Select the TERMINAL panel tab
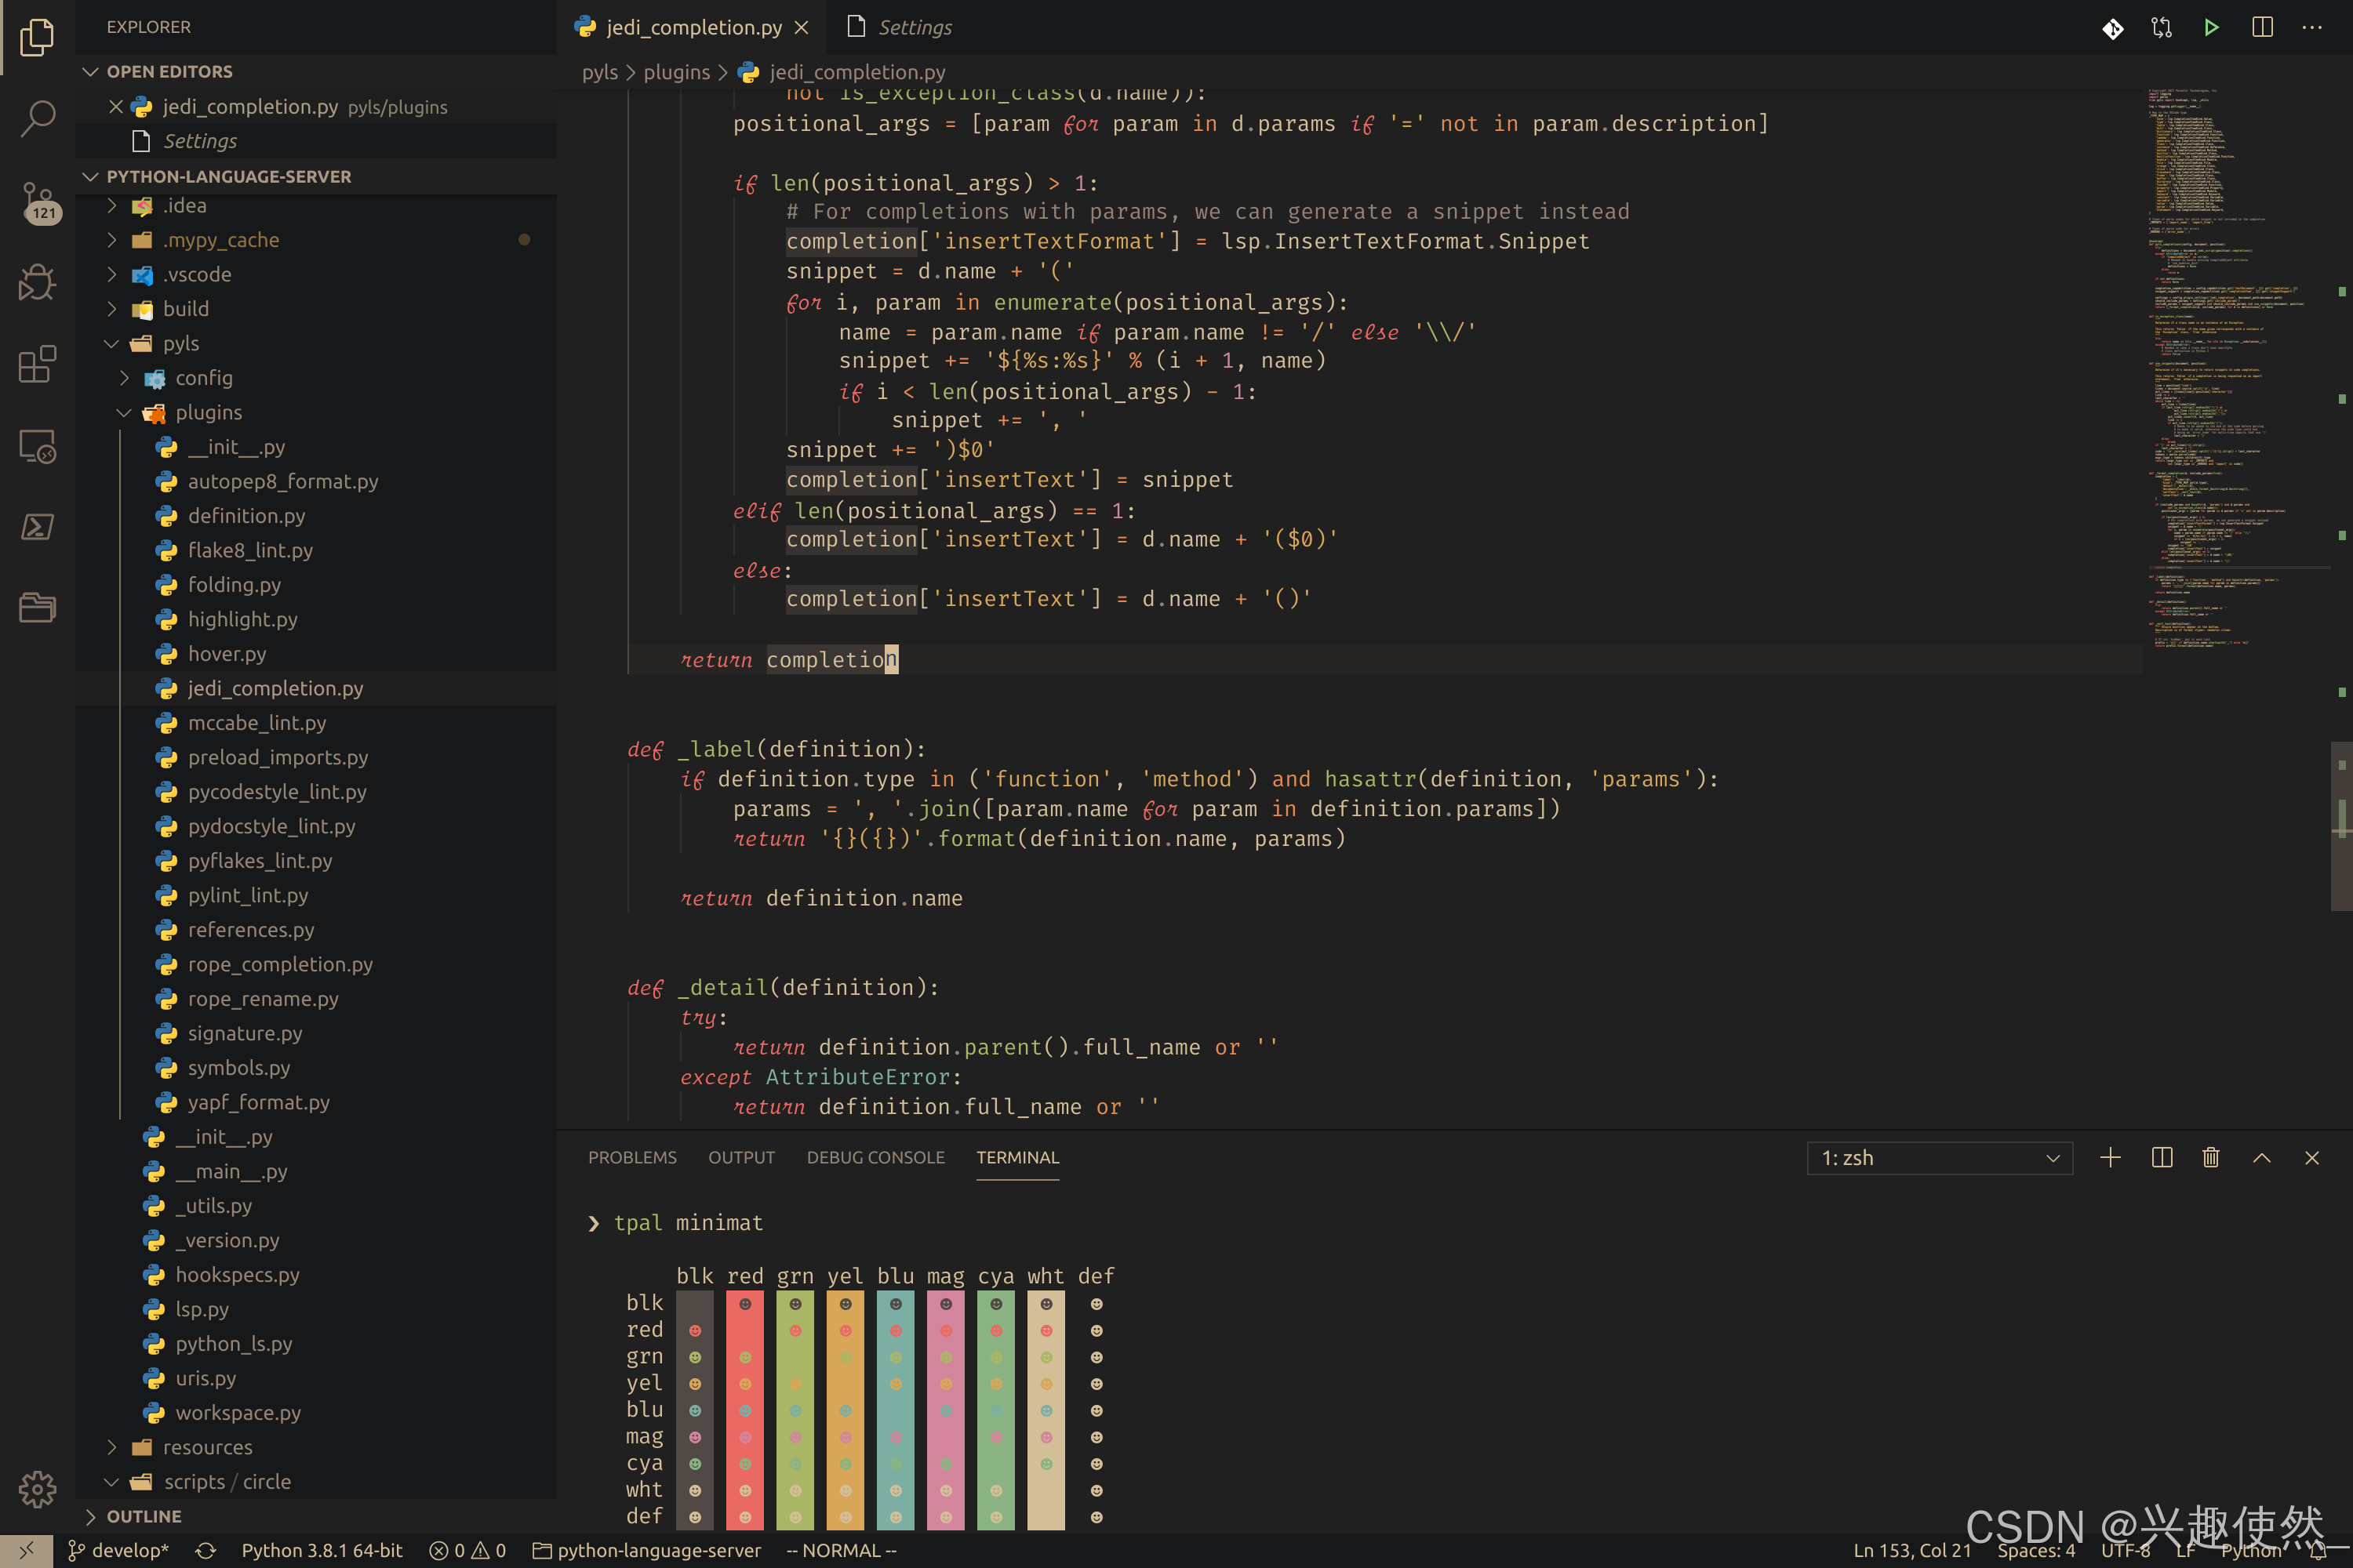Screen dimensions: 2353x1568 [x=1017, y=1157]
